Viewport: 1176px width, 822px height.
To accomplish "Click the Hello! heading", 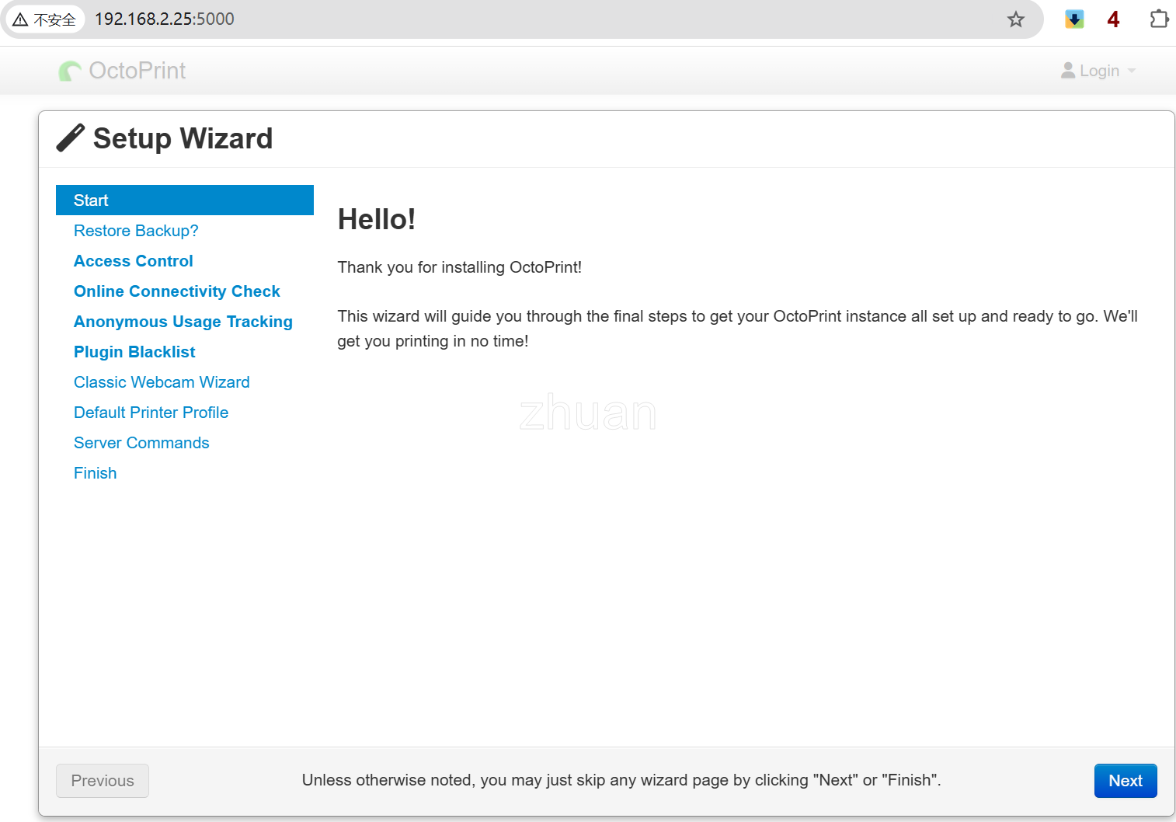I will click(x=377, y=220).
